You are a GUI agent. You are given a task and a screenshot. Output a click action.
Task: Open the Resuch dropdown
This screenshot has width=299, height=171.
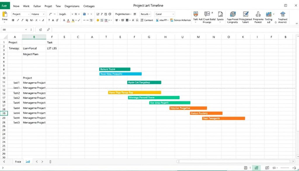[145, 14]
